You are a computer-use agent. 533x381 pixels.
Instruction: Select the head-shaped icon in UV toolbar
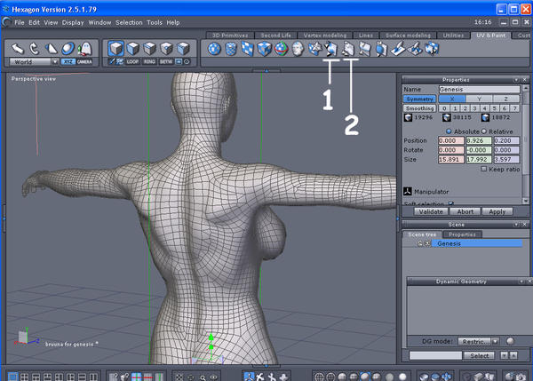(298, 48)
